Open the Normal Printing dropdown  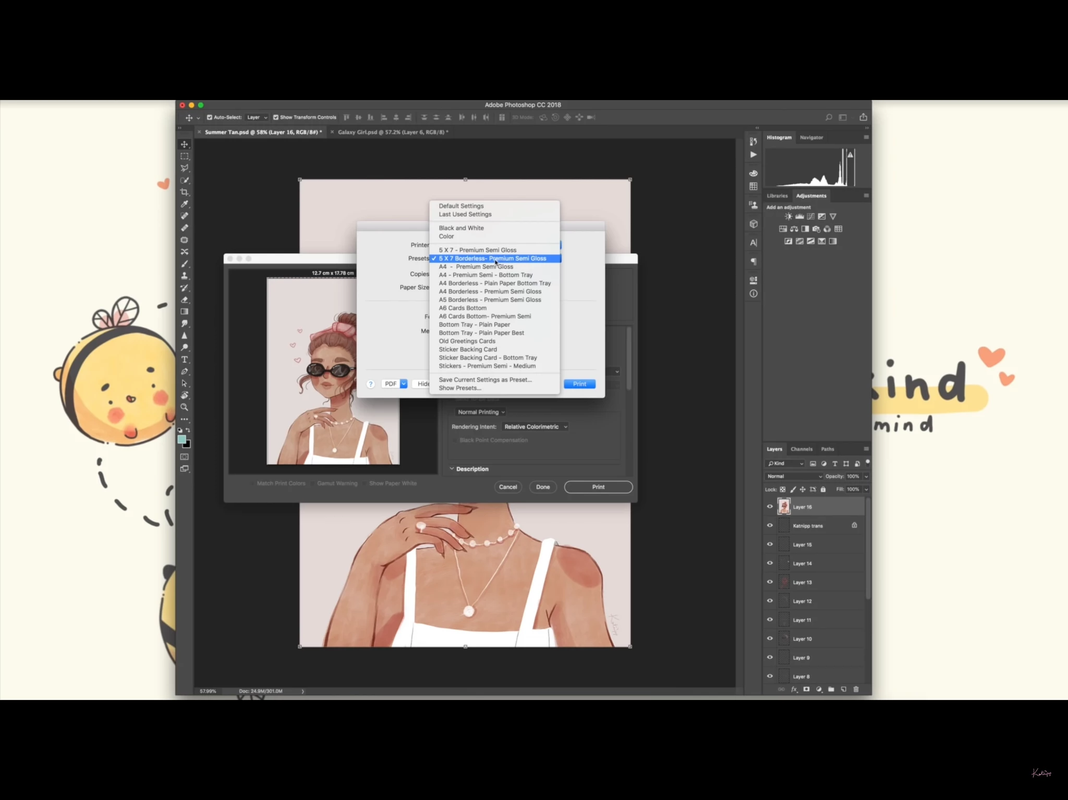(x=481, y=412)
